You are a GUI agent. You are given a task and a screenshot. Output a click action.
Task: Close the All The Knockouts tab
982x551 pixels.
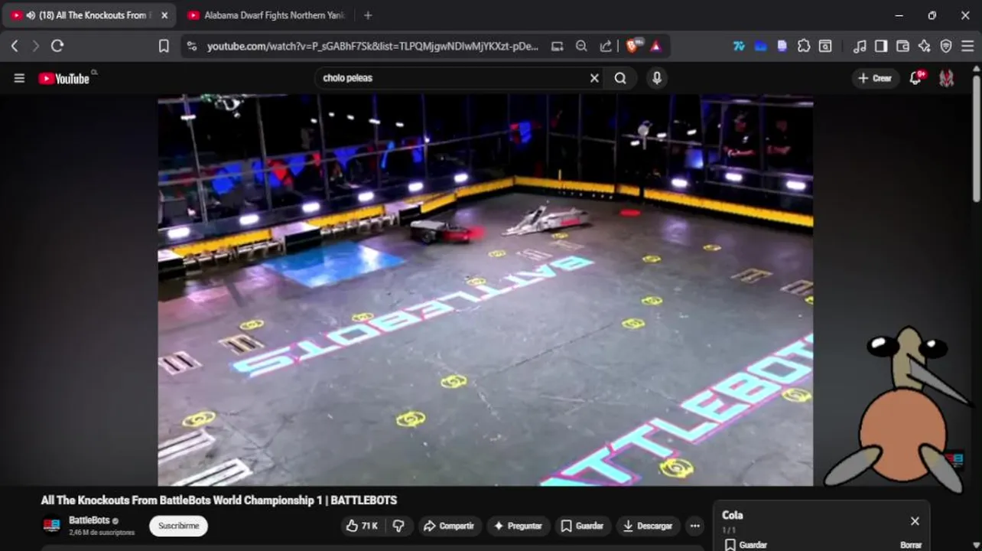click(164, 15)
